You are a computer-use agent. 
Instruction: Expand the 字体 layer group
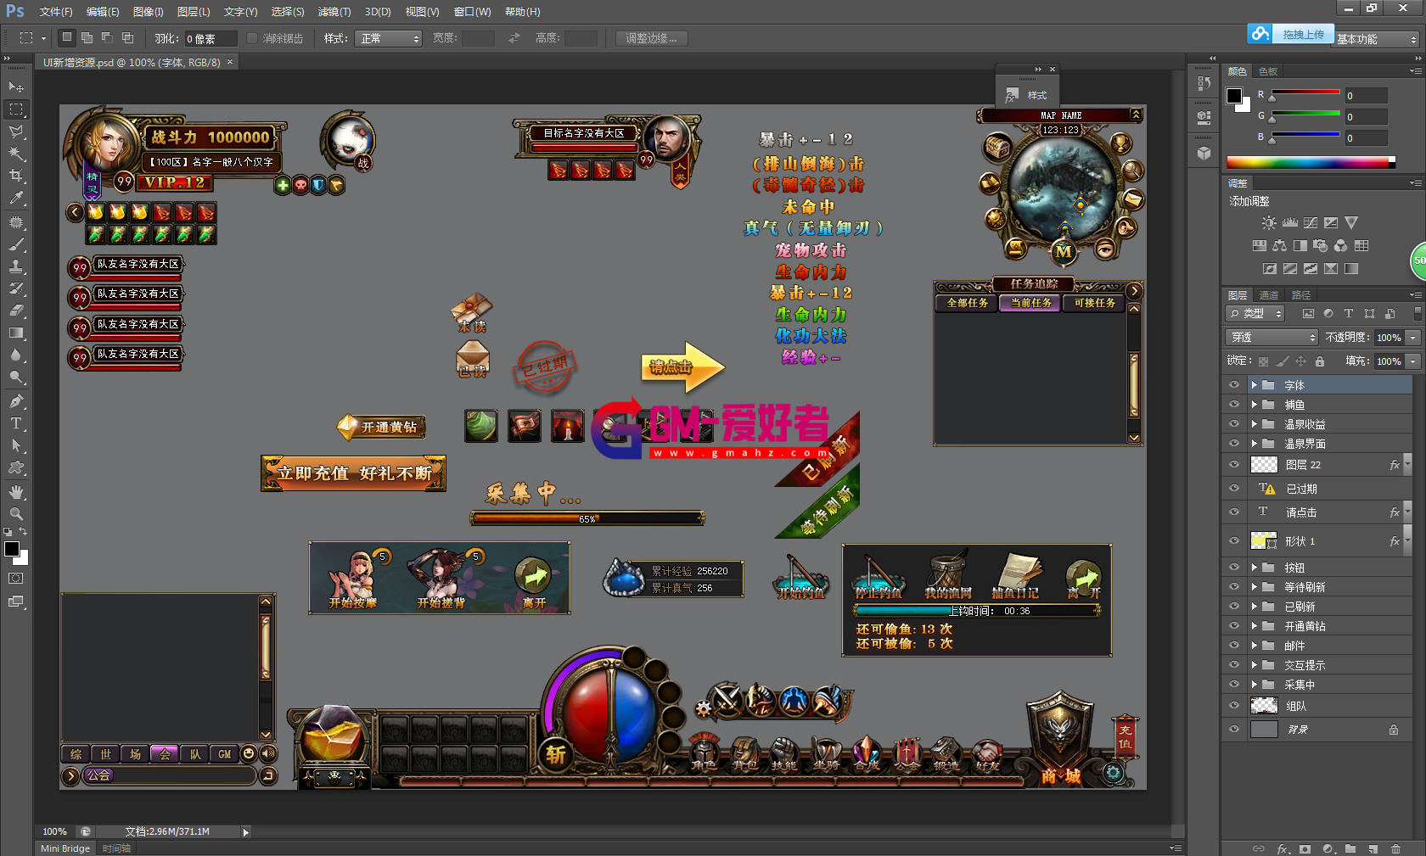click(1254, 385)
